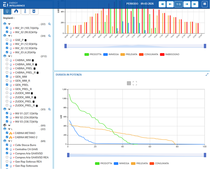Select the thermometer temperature icon
This screenshot has width=210, height=169.
pyautogui.click(x=25, y=11)
